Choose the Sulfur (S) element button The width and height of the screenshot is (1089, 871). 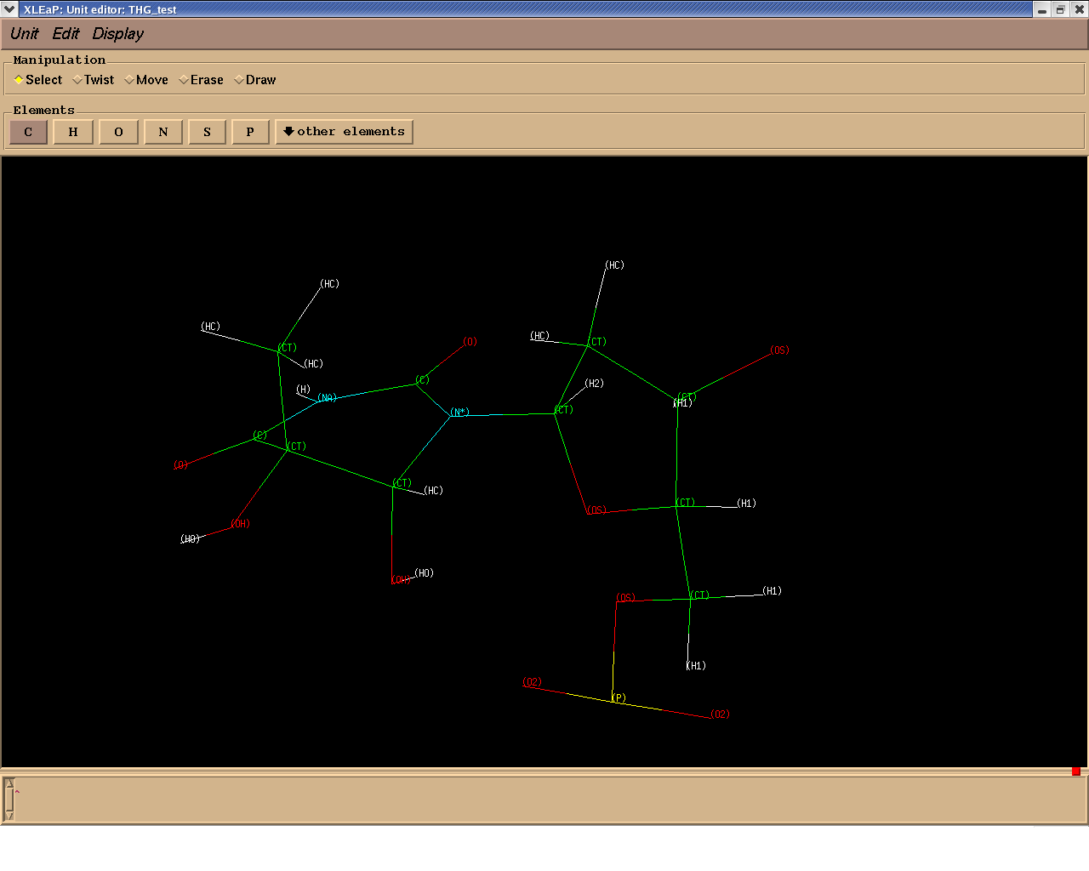(207, 132)
